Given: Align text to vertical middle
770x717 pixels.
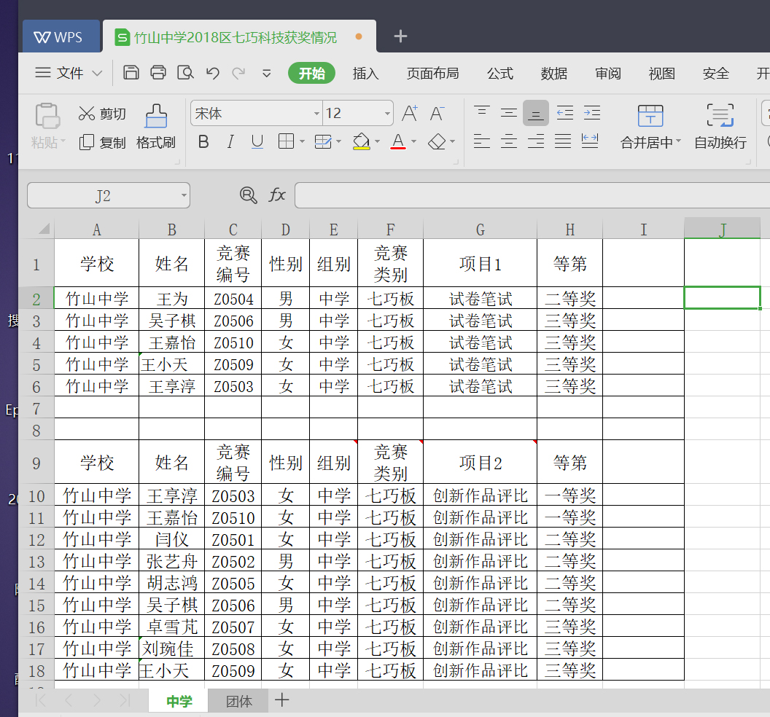Looking at the screenshot, I should click(x=509, y=113).
